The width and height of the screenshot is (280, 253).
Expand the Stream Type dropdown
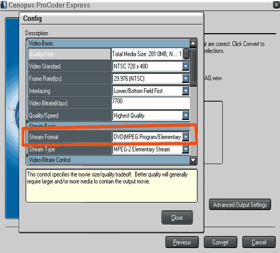[185, 149]
